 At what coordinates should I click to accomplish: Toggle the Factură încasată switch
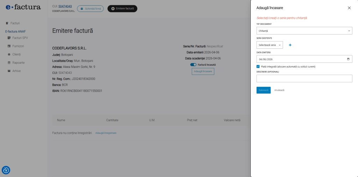point(193,64)
